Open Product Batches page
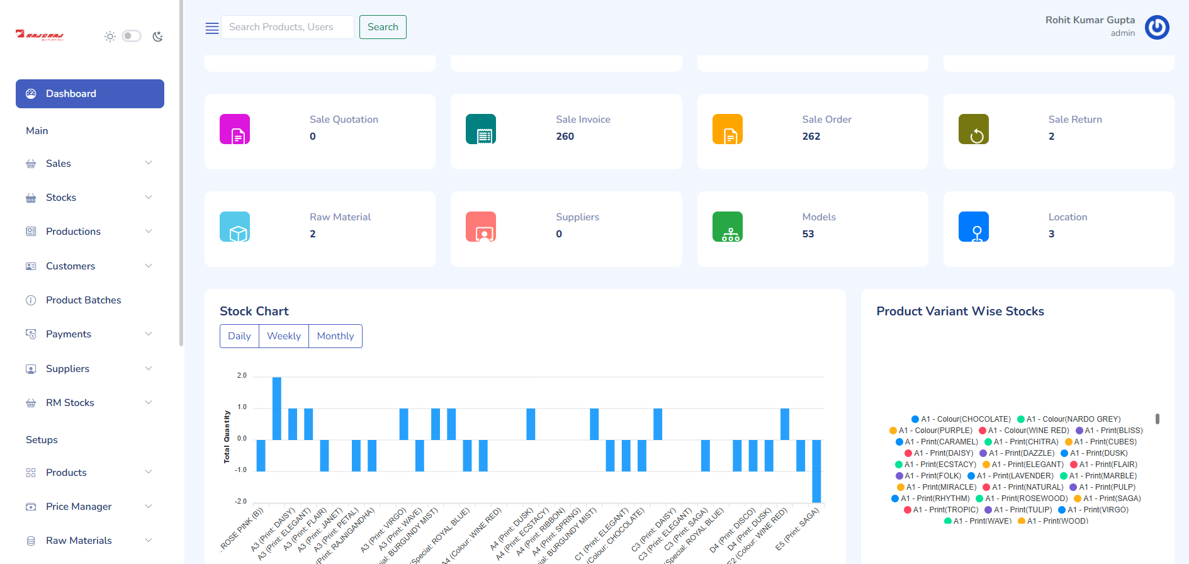The width and height of the screenshot is (1189, 564). [83, 300]
